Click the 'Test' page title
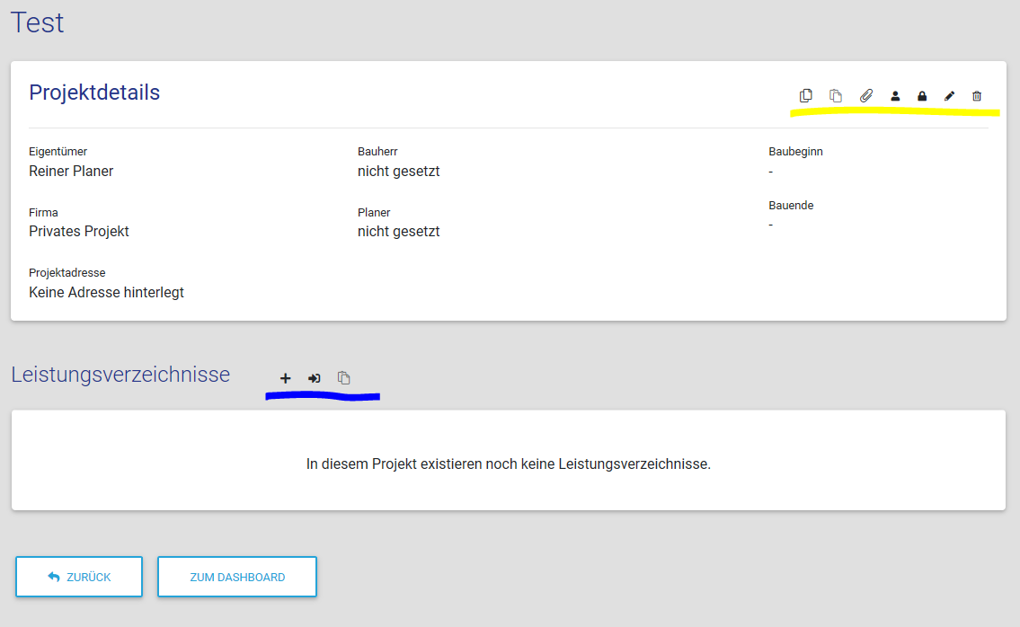1020x627 pixels. [x=37, y=22]
